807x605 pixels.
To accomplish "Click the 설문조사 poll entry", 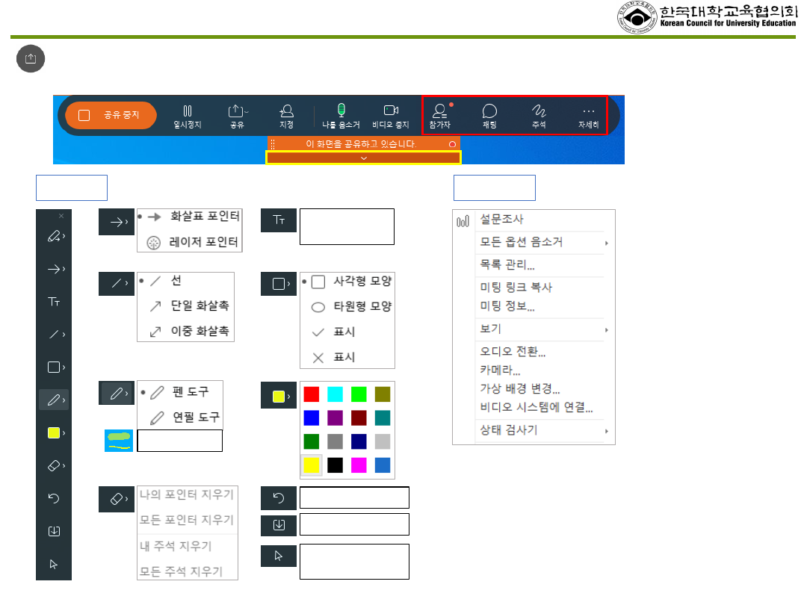I will coord(502,220).
